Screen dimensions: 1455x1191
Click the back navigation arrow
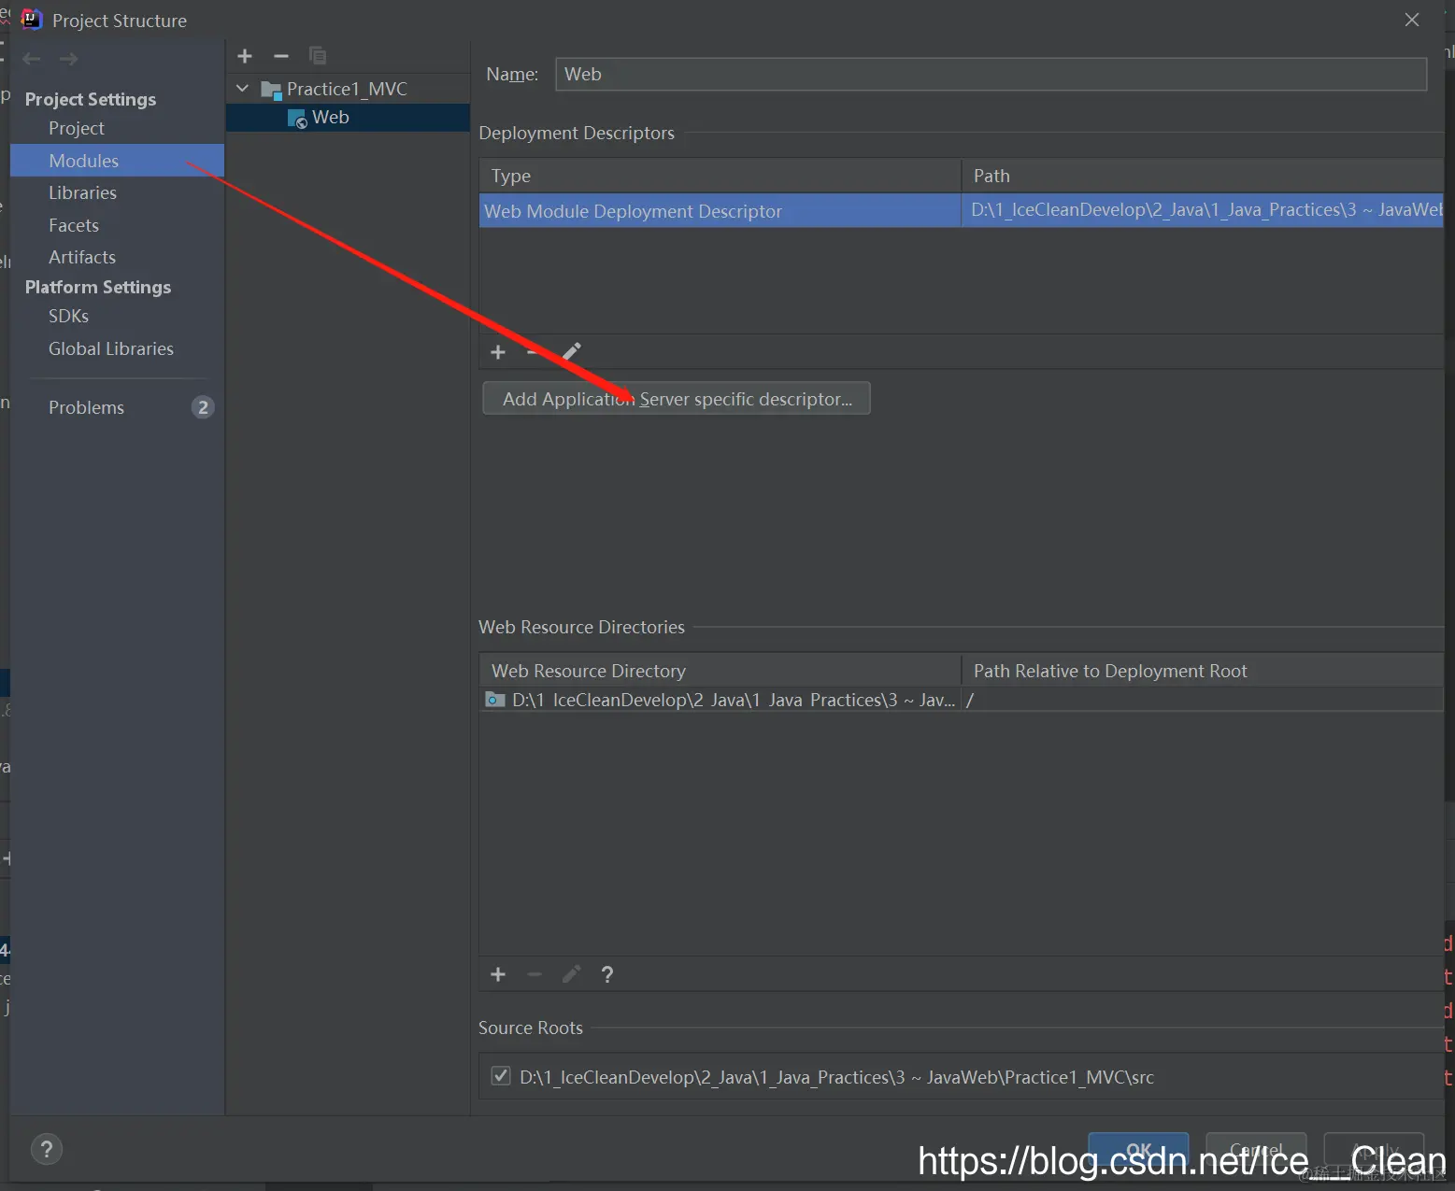(32, 59)
